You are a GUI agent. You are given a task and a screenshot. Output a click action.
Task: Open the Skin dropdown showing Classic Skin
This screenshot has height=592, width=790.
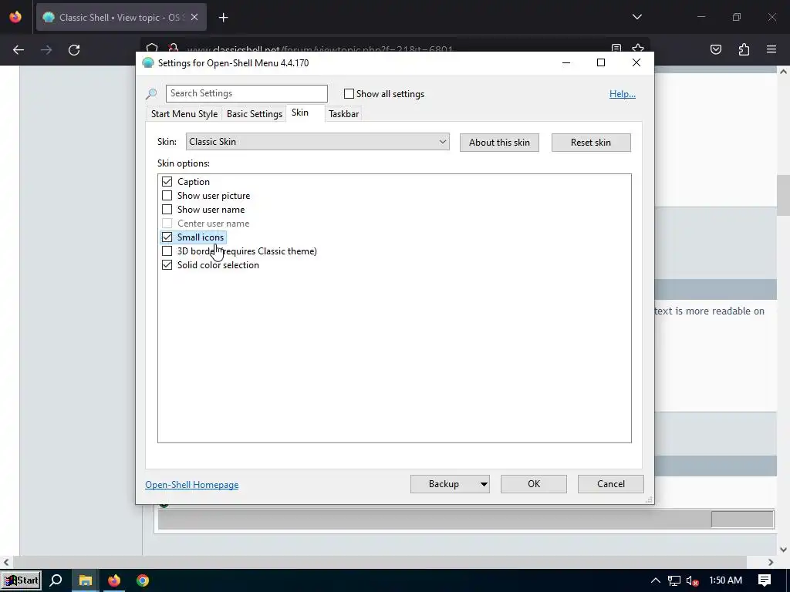(x=317, y=142)
